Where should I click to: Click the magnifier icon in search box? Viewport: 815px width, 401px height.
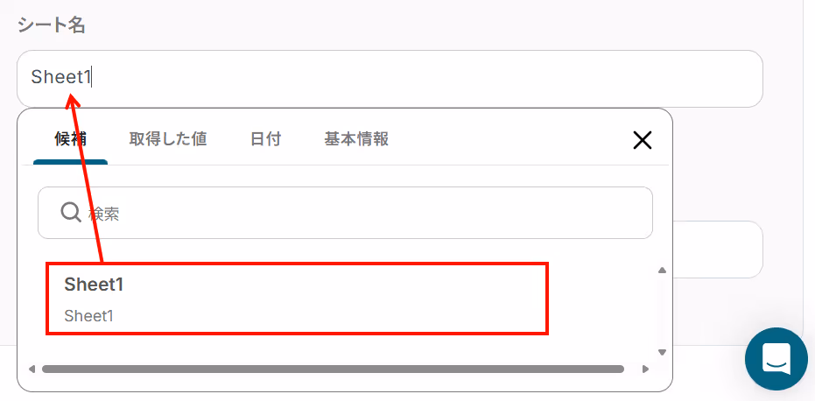tap(70, 212)
